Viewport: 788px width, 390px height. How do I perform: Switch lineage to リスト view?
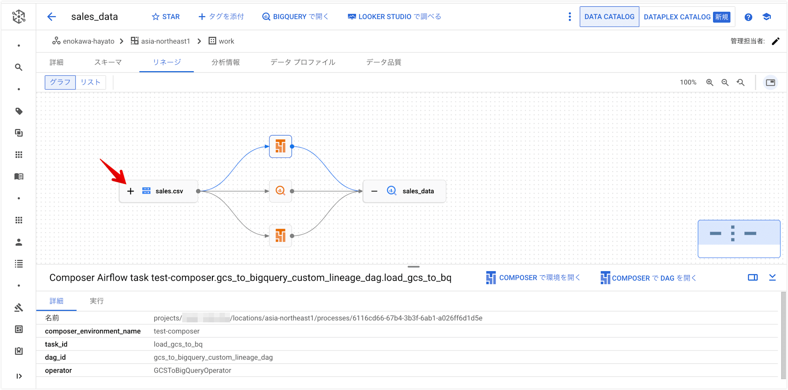(91, 82)
